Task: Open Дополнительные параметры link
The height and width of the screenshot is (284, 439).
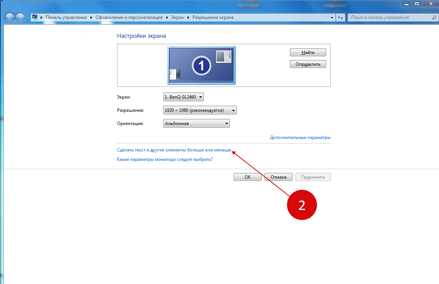Action: [x=300, y=137]
